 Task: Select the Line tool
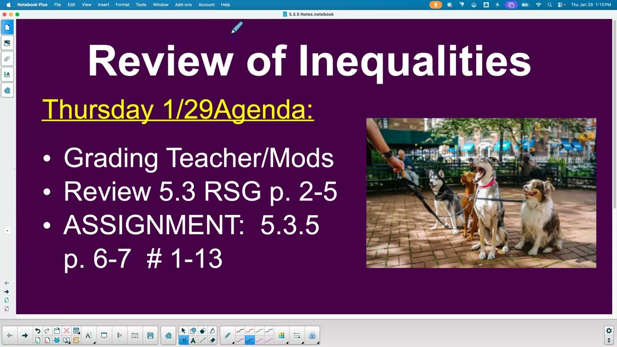point(202,340)
